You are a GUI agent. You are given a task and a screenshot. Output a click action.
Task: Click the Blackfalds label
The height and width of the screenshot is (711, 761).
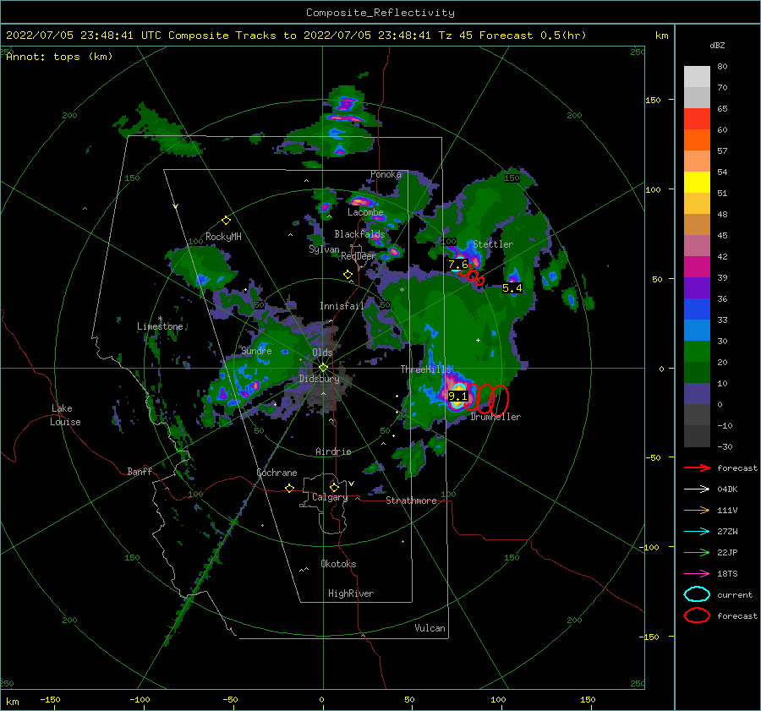pos(359,234)
